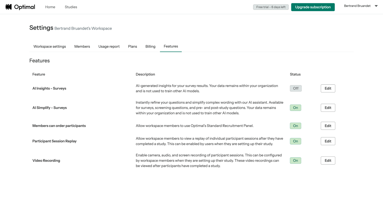Viewport: 383px width, 206px height.
Task: Open the Plans tab
Action: (x=132, y=47)
